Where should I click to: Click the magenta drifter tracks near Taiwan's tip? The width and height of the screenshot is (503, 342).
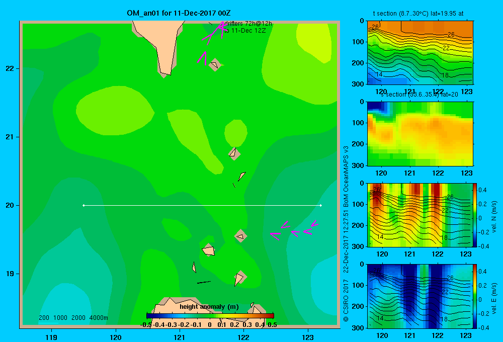212,42
